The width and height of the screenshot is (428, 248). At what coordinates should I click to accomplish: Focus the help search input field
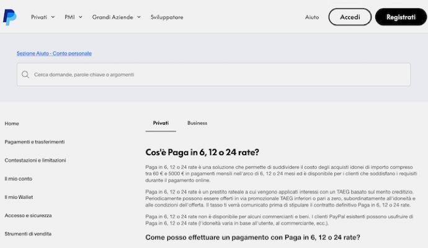pos(217,74)
